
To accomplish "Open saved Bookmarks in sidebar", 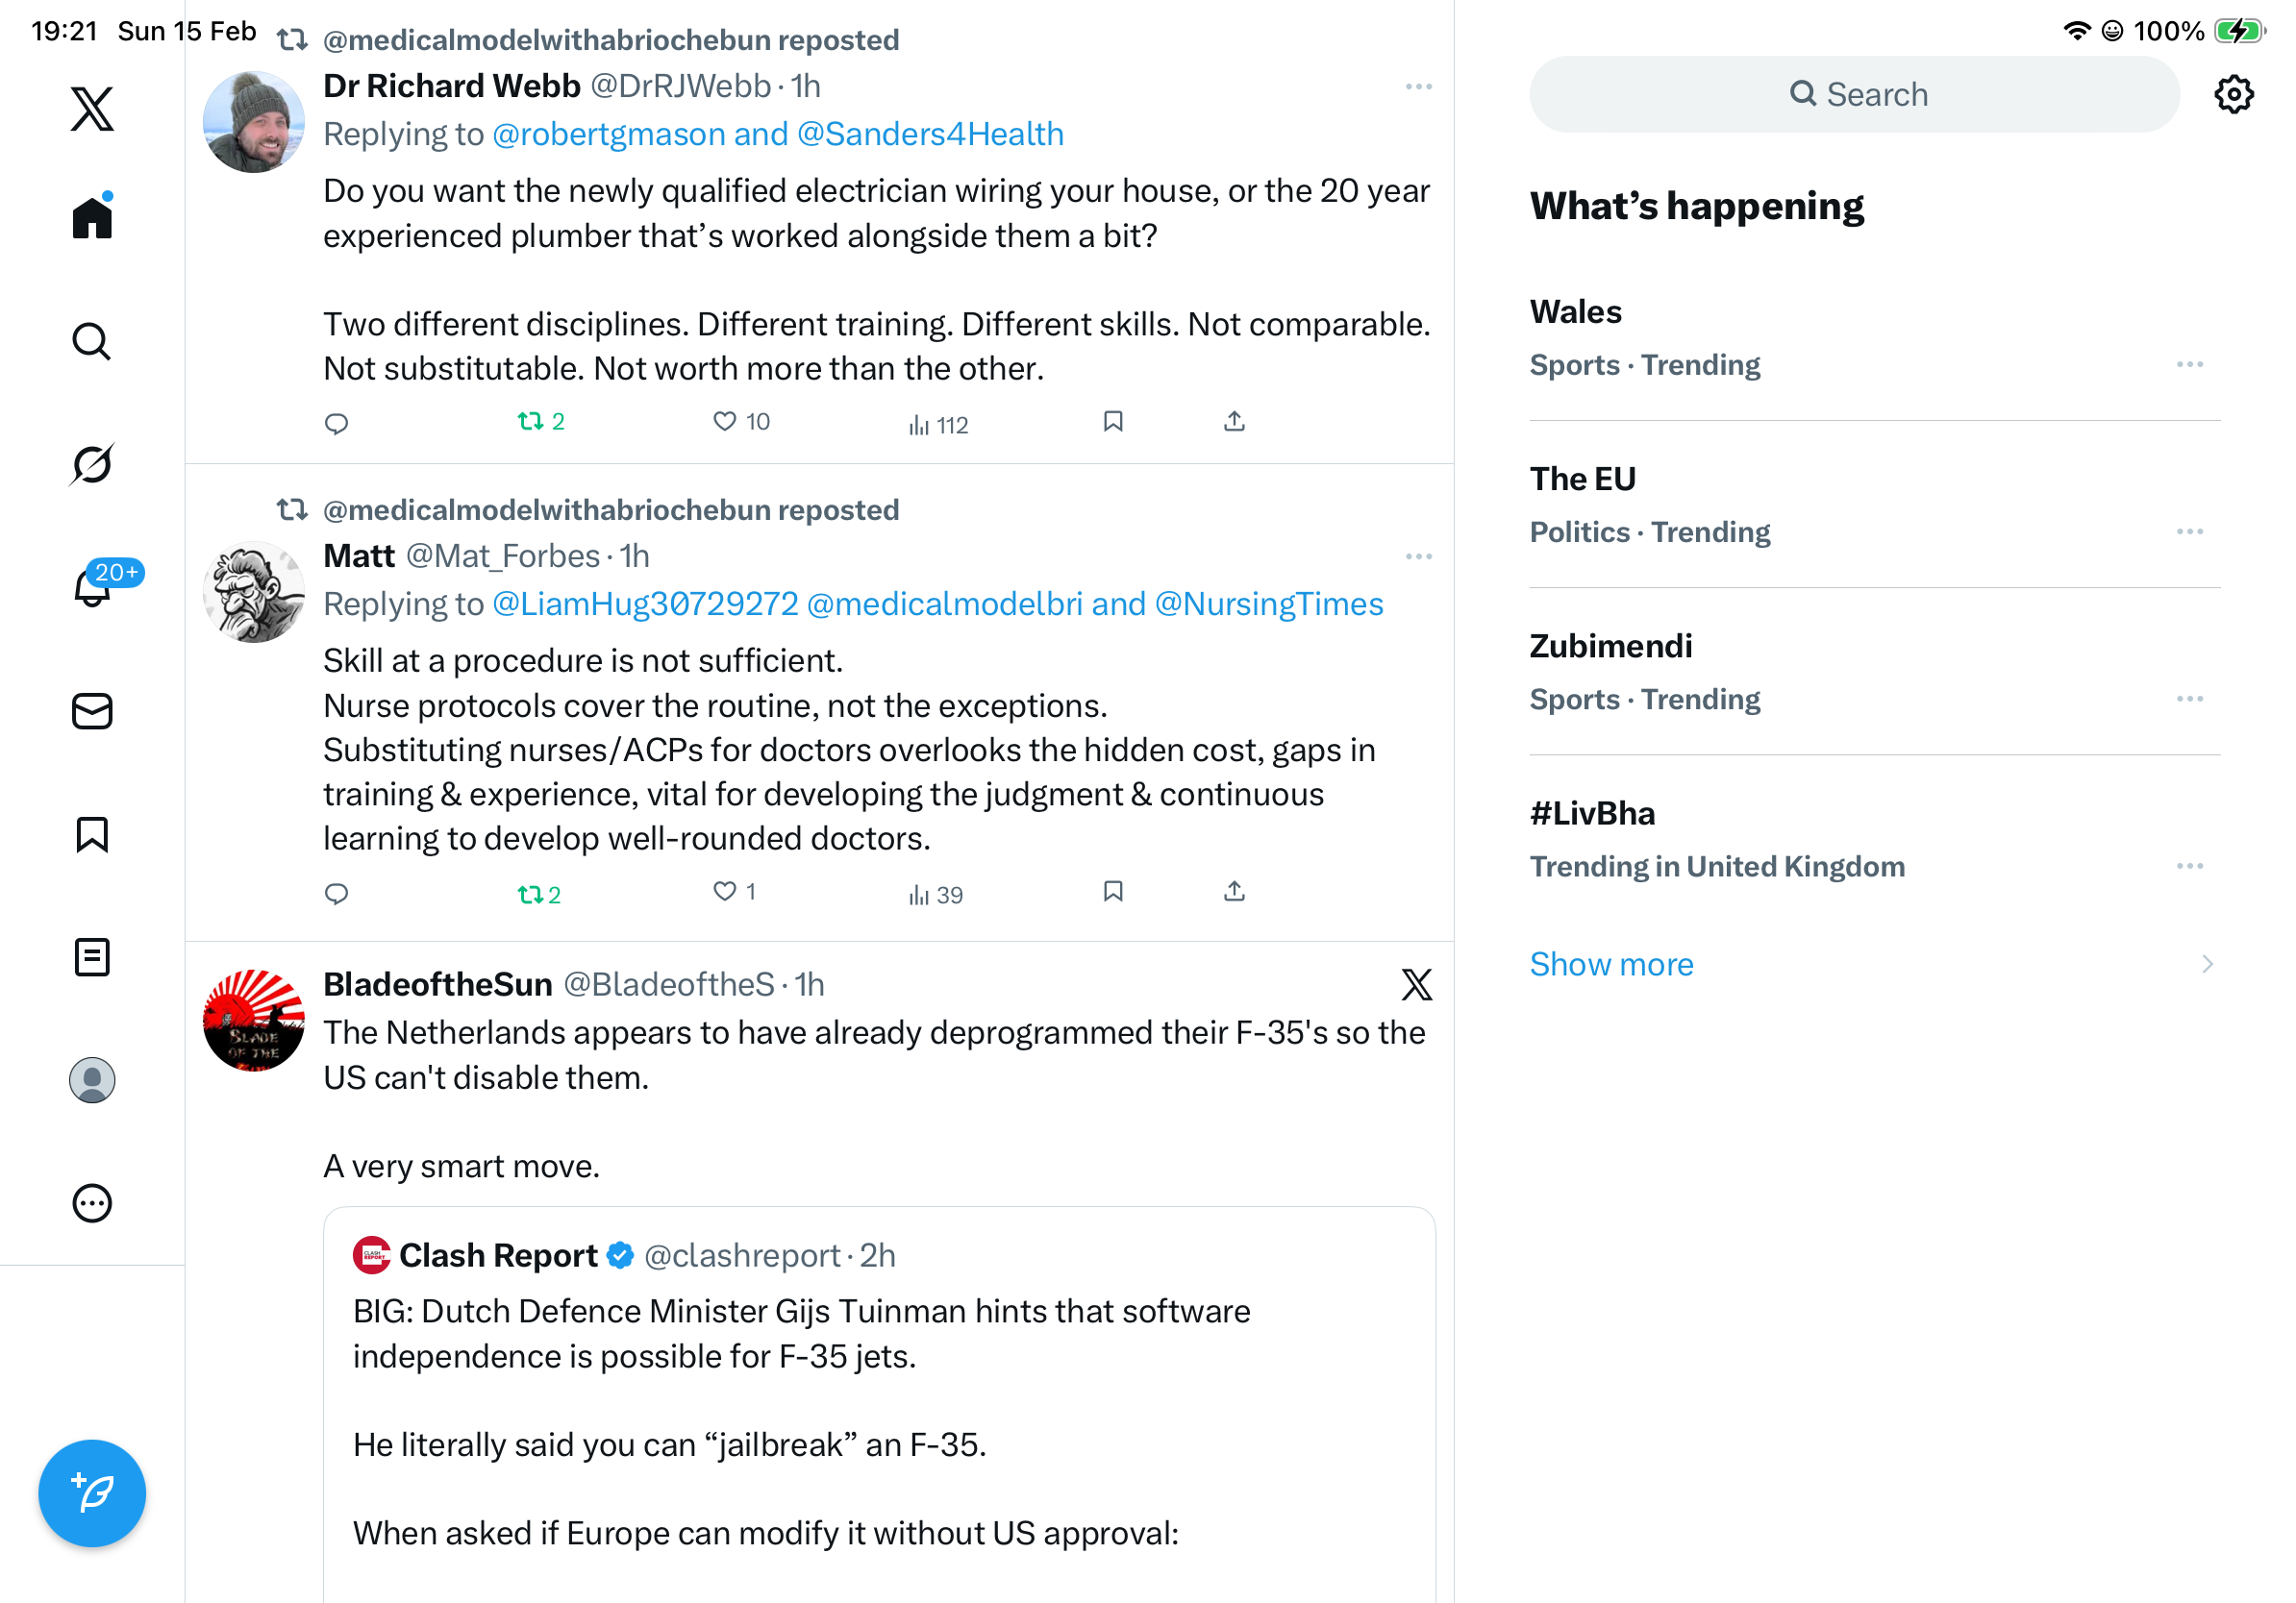I will point(92,834).
